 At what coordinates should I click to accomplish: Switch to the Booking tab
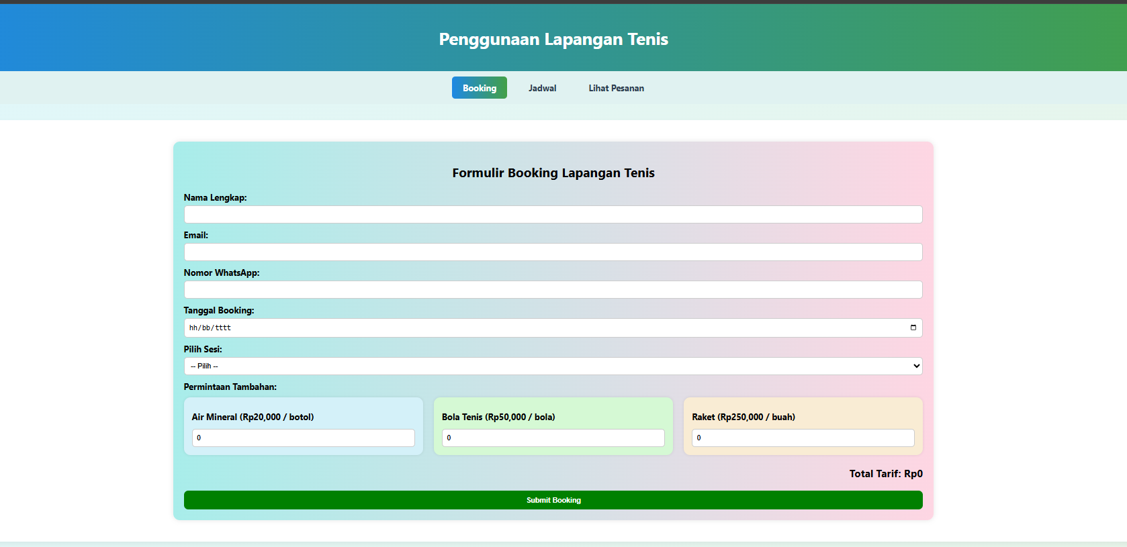point(479,88)
